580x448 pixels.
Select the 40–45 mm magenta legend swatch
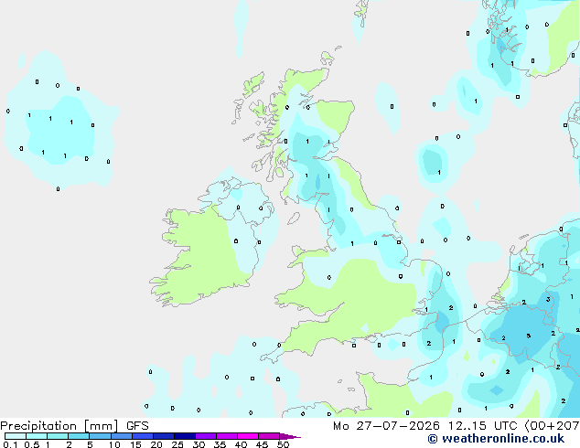point(248,436)
